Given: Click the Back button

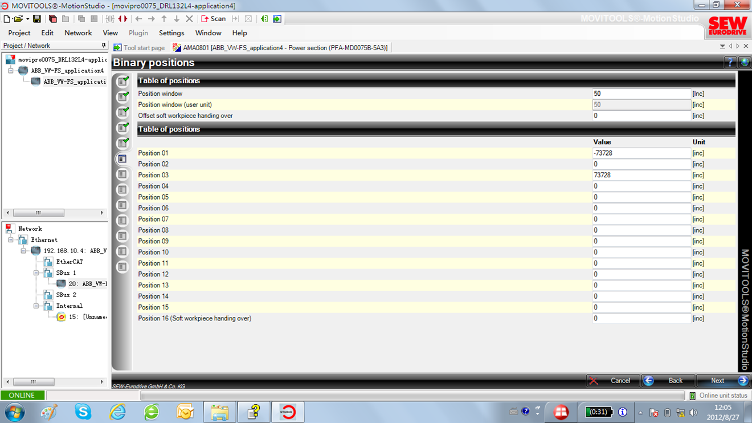Looking at the screenshot, I should (x=668, y=380).
